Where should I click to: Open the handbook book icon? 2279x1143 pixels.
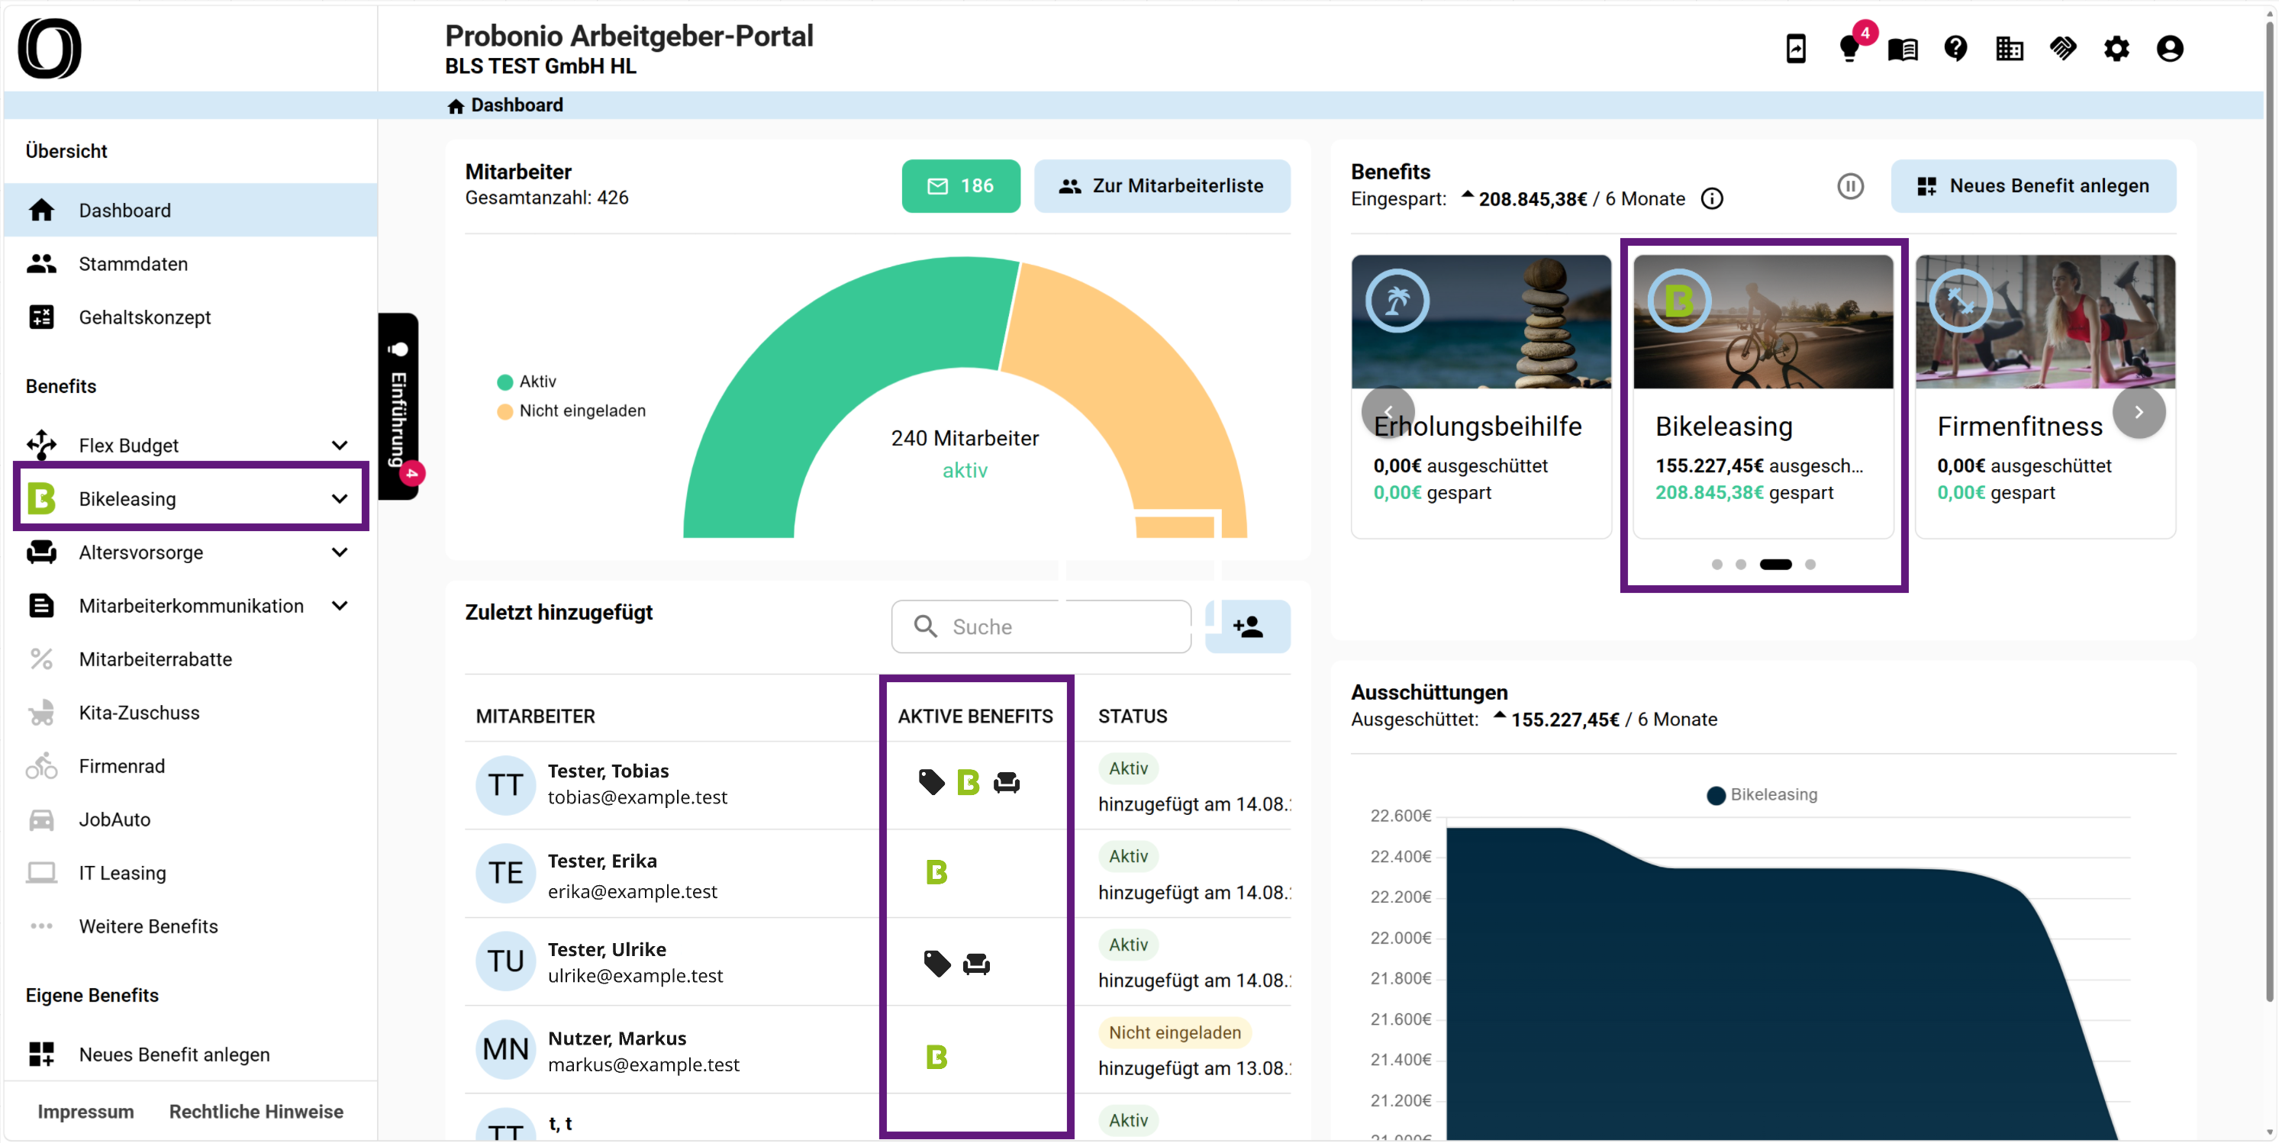(1902, 48)
